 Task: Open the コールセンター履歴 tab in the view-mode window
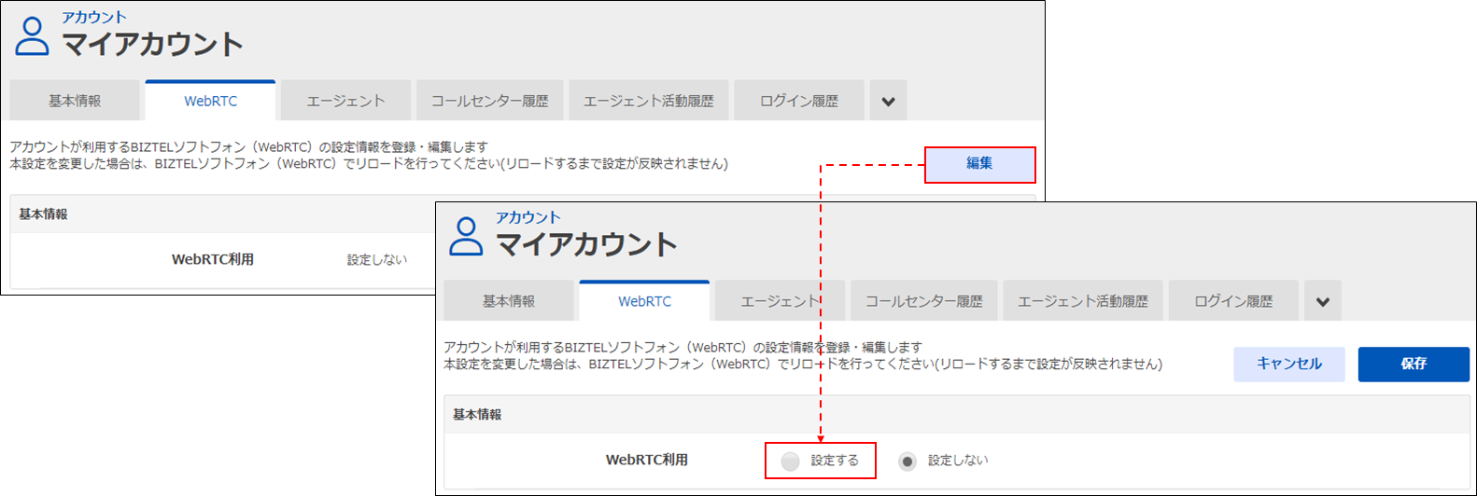pyautogui.click(x=489, y=101)
